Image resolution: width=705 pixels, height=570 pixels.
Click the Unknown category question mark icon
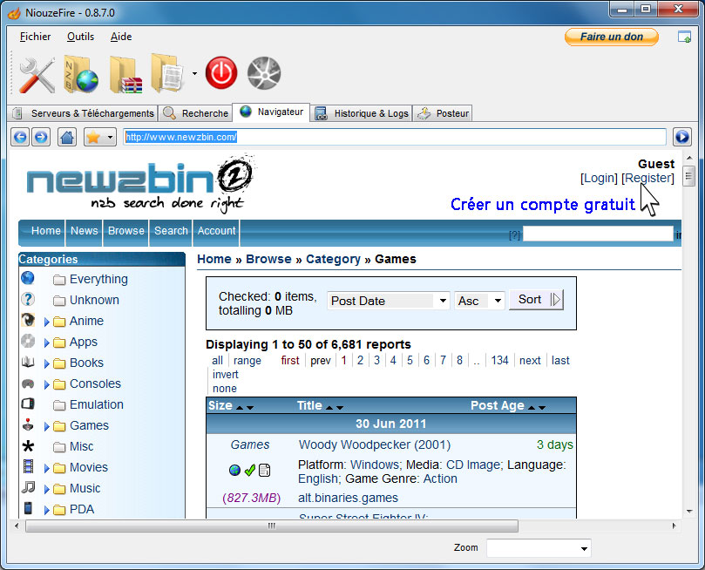pos(27,299)
